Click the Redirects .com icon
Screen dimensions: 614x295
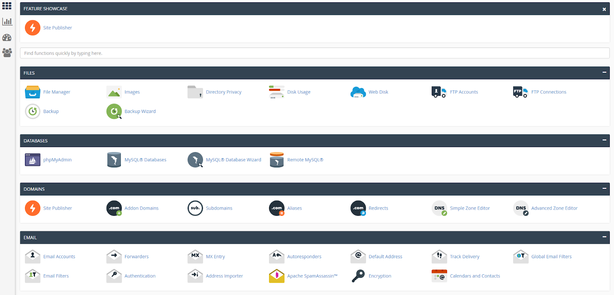click(x=358, y=208)
